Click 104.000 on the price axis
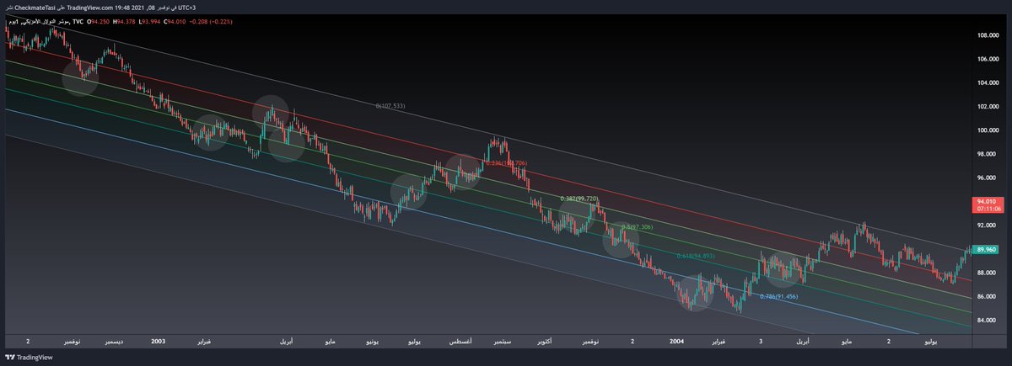Viewport: 1012px width, 366px height. (988, 82)
